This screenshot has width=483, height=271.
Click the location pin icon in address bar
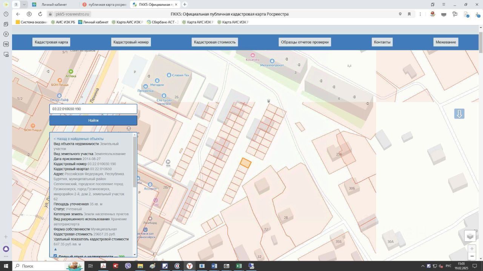point(400,14)
